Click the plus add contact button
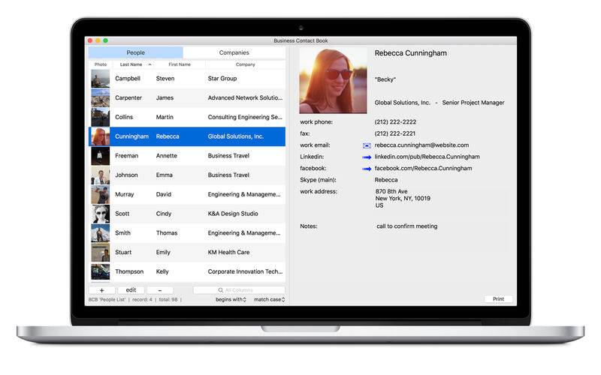The width and height of the screenshot is (601, 375). pyautogui.click(x=101, y=290)
